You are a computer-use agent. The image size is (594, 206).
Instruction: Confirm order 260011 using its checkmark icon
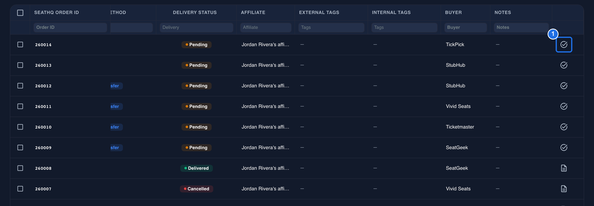564,106
